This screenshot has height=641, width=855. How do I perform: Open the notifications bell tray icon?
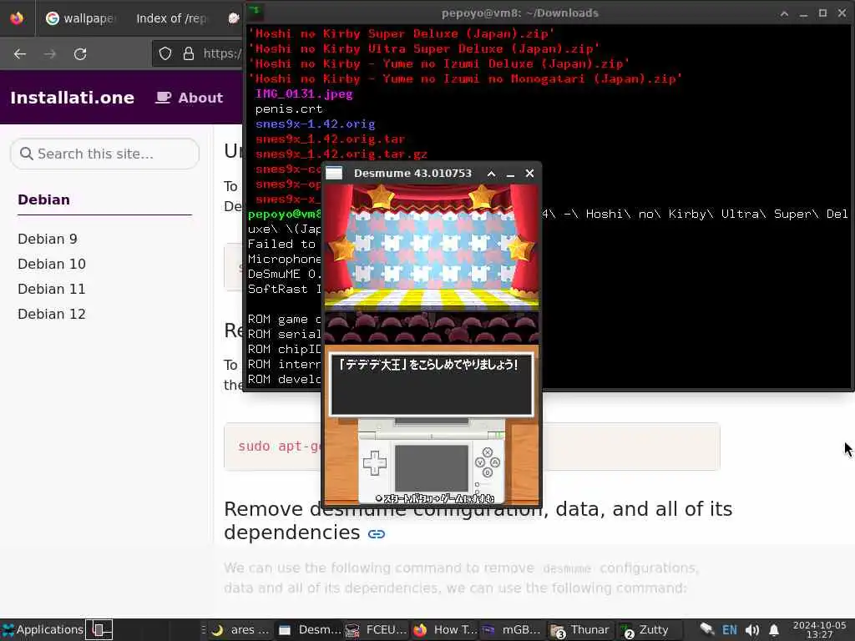[774, 630]
